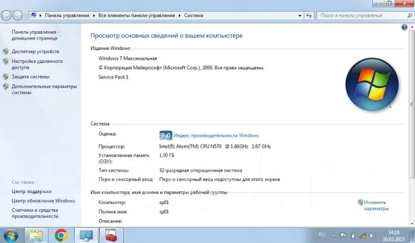415x243 pixels.
Task: Click the processor value Intel Atom N570
Action: 215,146
